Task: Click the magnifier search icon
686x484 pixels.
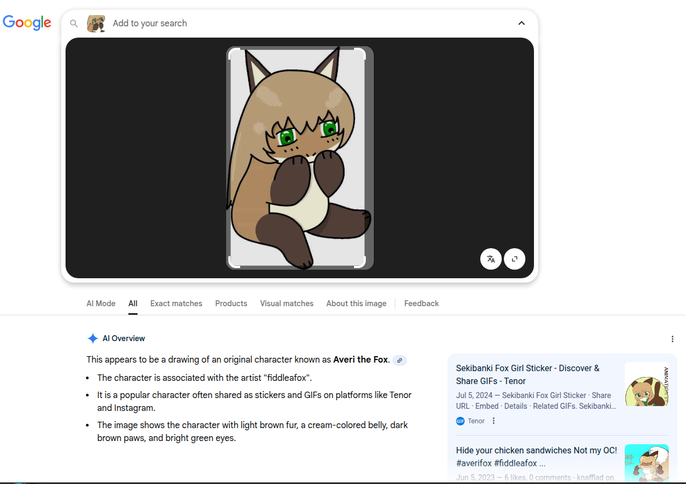Action: (74, 24)
